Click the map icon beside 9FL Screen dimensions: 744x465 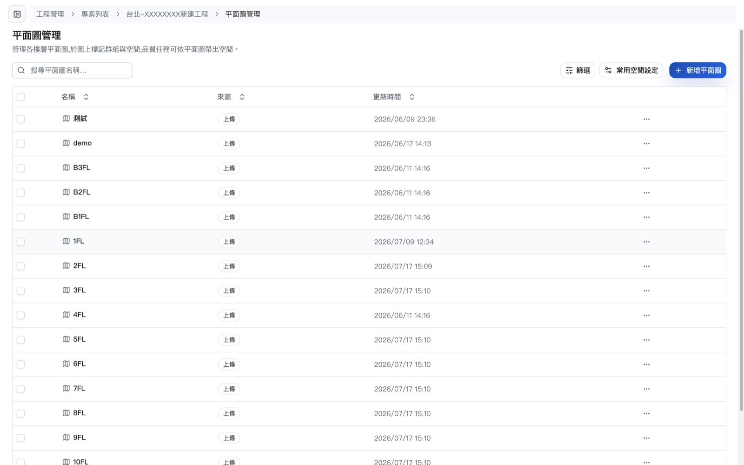pos(66,438)
